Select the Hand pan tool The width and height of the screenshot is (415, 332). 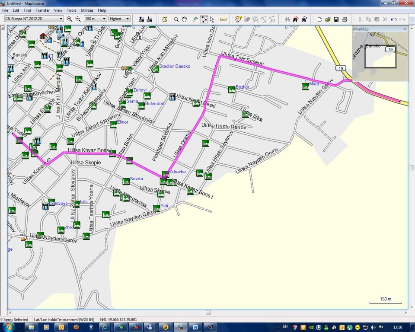pos(184,19)
